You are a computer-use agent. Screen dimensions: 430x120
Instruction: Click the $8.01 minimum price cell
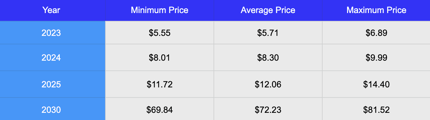click(159, 57)
